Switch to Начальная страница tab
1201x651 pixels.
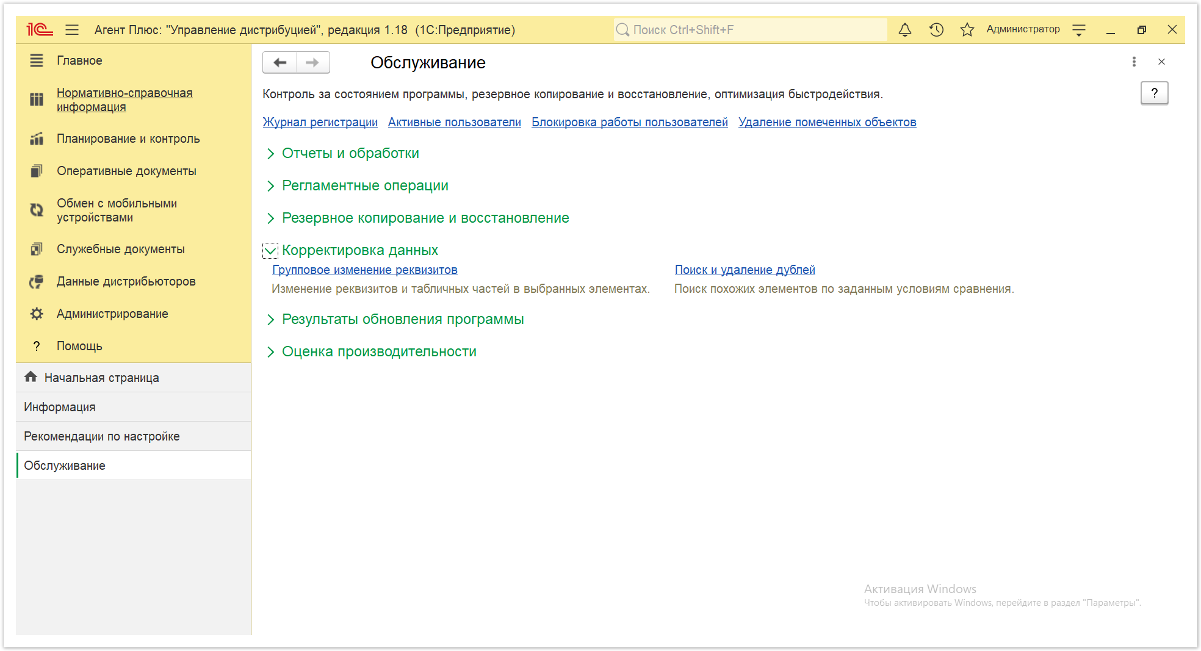click(134, 378)
